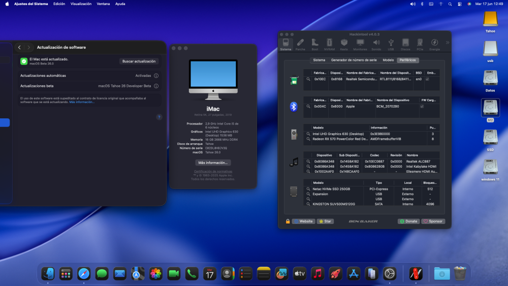Click the magnifier beside Realtek ALC887 audio row

tap(308, 162)
